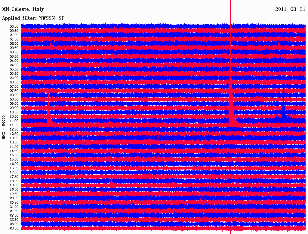
Task: Select the 15:00 time row label
Action: click(14, 155)
